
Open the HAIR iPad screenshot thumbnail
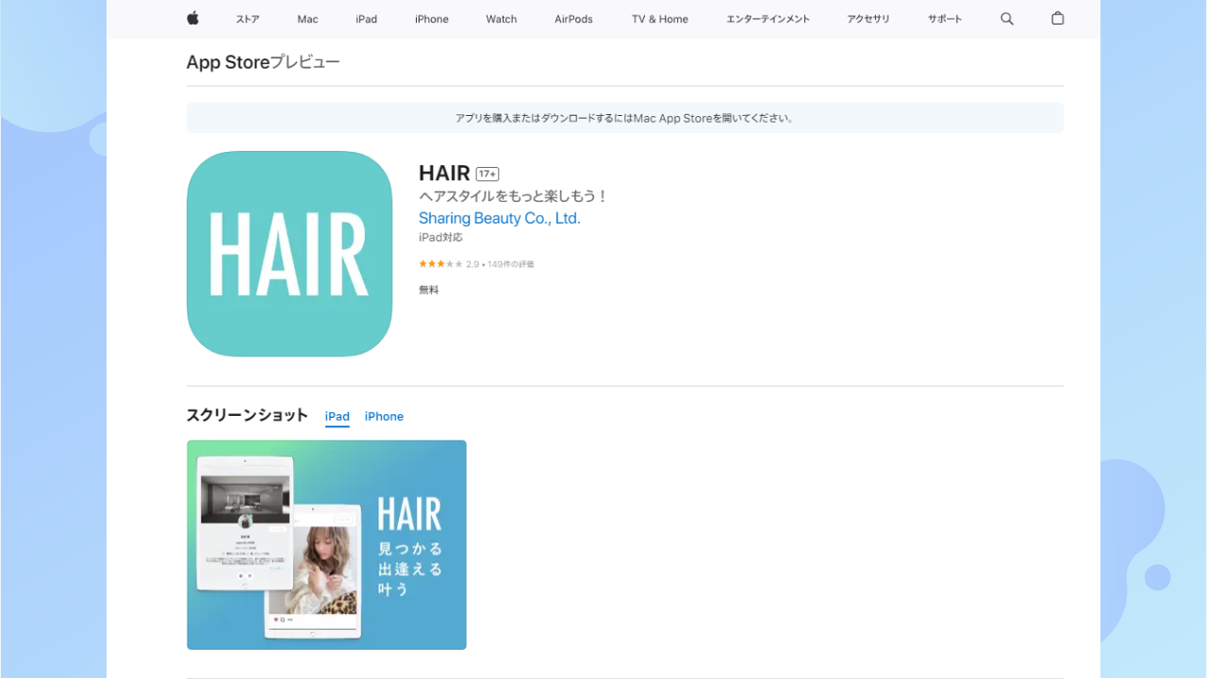(x=326, y=545)
